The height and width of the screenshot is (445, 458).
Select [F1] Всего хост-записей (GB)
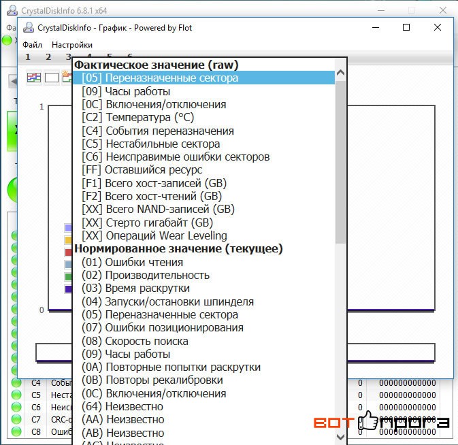(203, 183)
